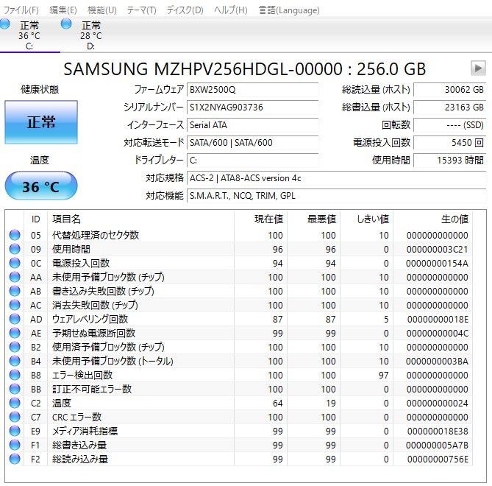Click the transfer mode field SATA/600 | SATA/600
This screenshot has height=486, width=492.
[x=252, y=143]
